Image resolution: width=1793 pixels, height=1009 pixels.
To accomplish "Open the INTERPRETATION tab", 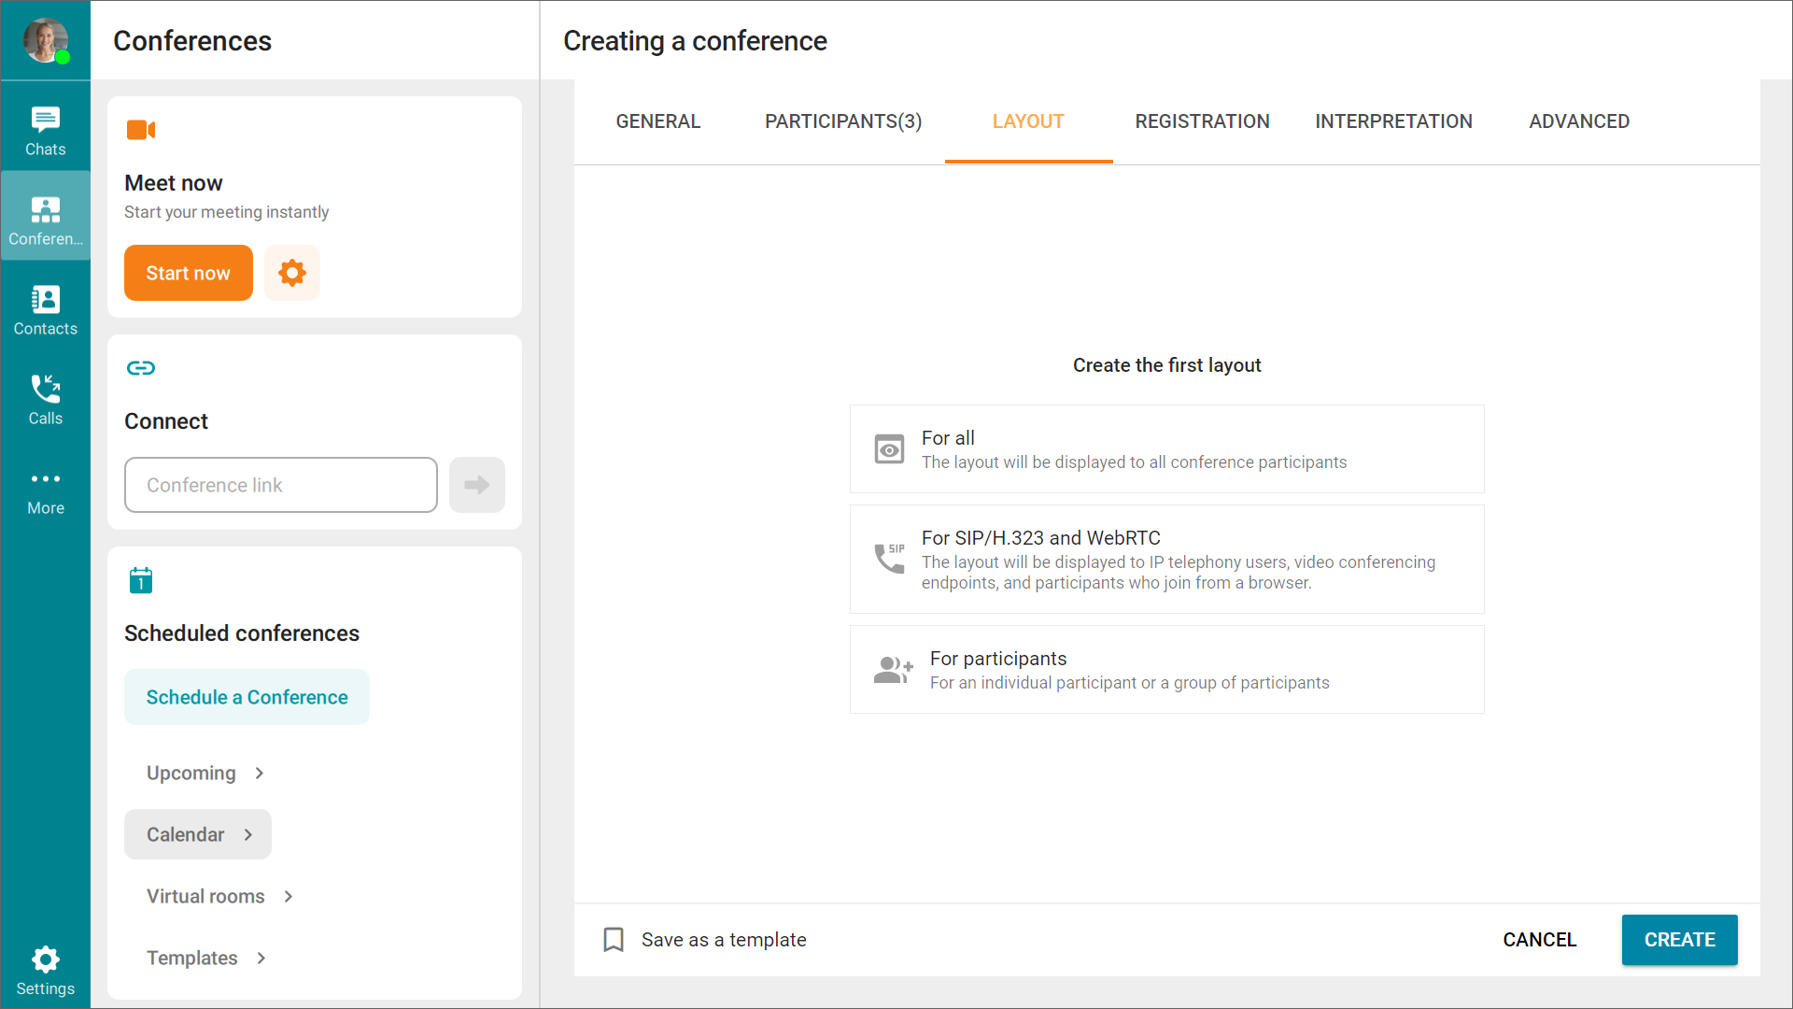I will pos(1394,121).
